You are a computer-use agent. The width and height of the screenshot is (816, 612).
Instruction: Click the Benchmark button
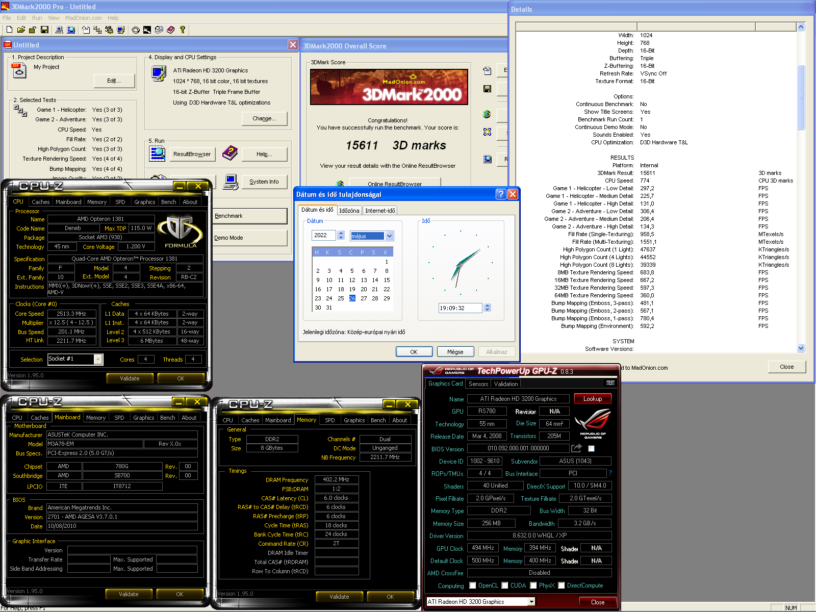tap(250, 216)
